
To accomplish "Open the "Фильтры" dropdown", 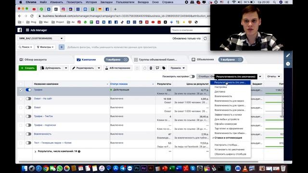I will point(45,47).
